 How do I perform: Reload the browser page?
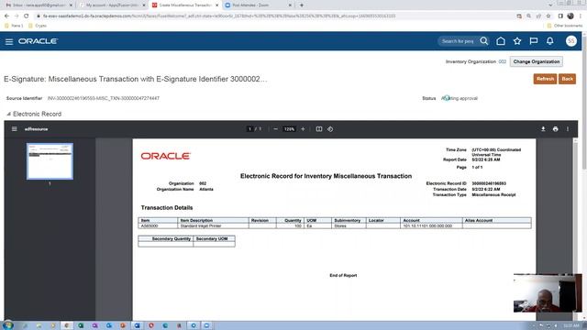click(x=27, y=16)
